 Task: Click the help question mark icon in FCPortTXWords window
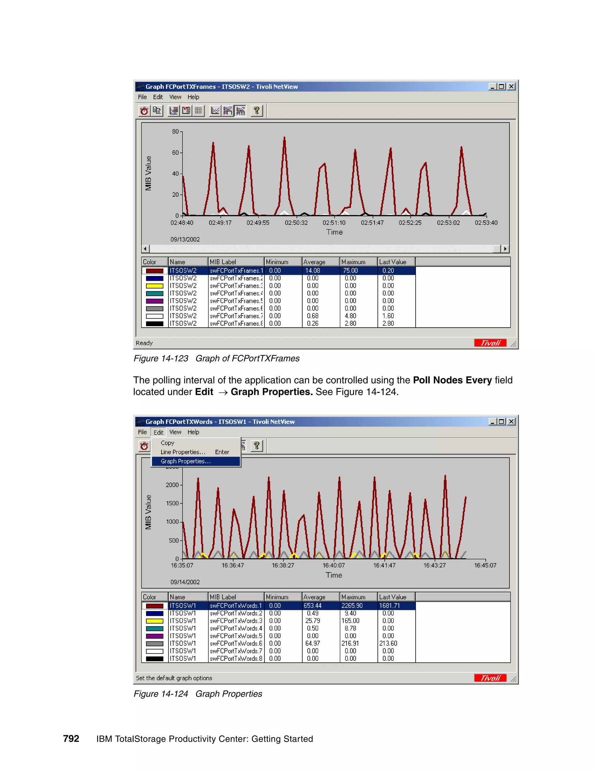257,446
